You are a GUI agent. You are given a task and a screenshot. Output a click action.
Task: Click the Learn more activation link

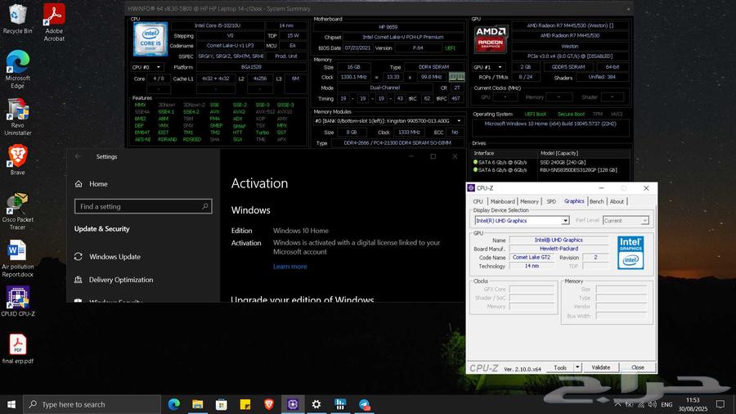[289, 267]
